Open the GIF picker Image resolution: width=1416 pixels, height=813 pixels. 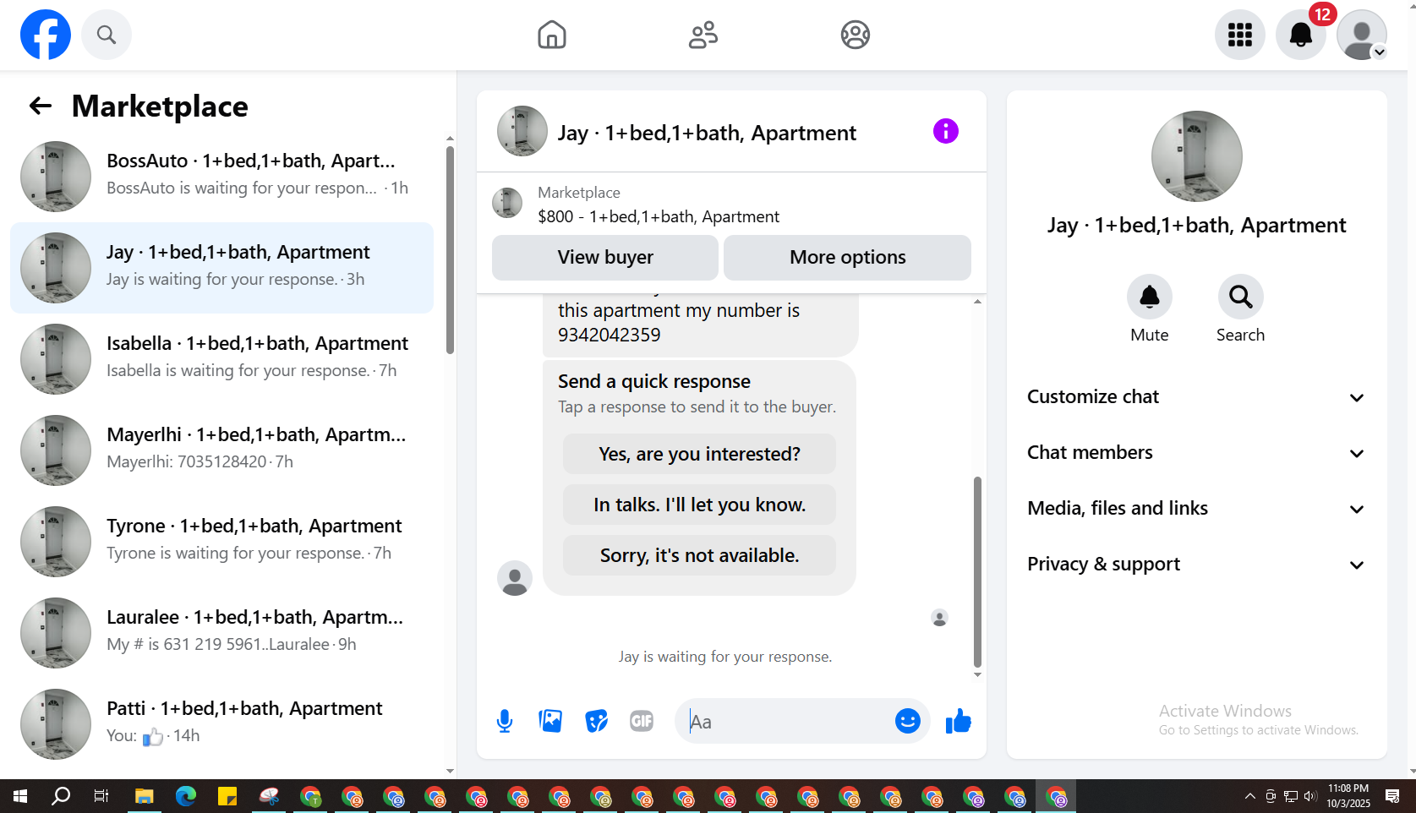coord(642,721)
